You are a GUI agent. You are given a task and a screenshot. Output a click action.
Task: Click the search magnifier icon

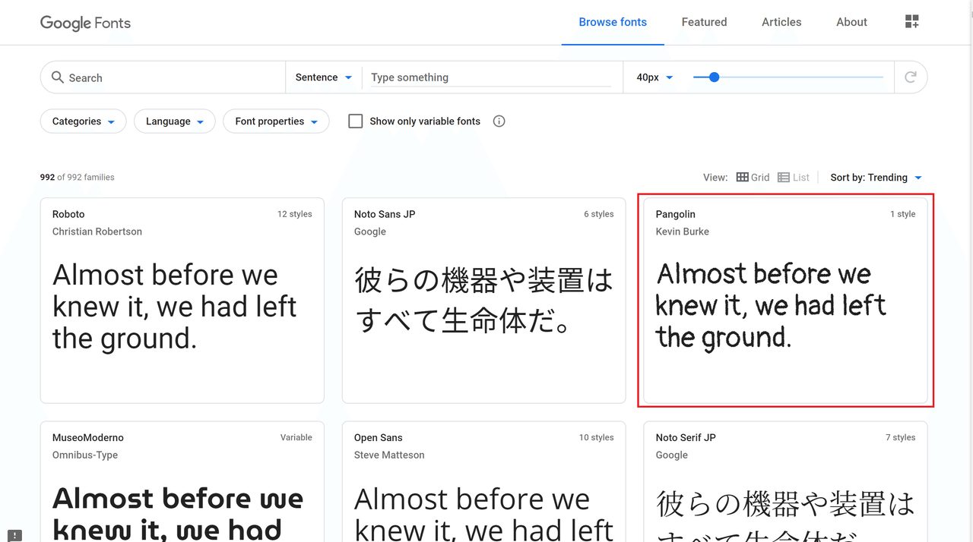pos(58,77)
